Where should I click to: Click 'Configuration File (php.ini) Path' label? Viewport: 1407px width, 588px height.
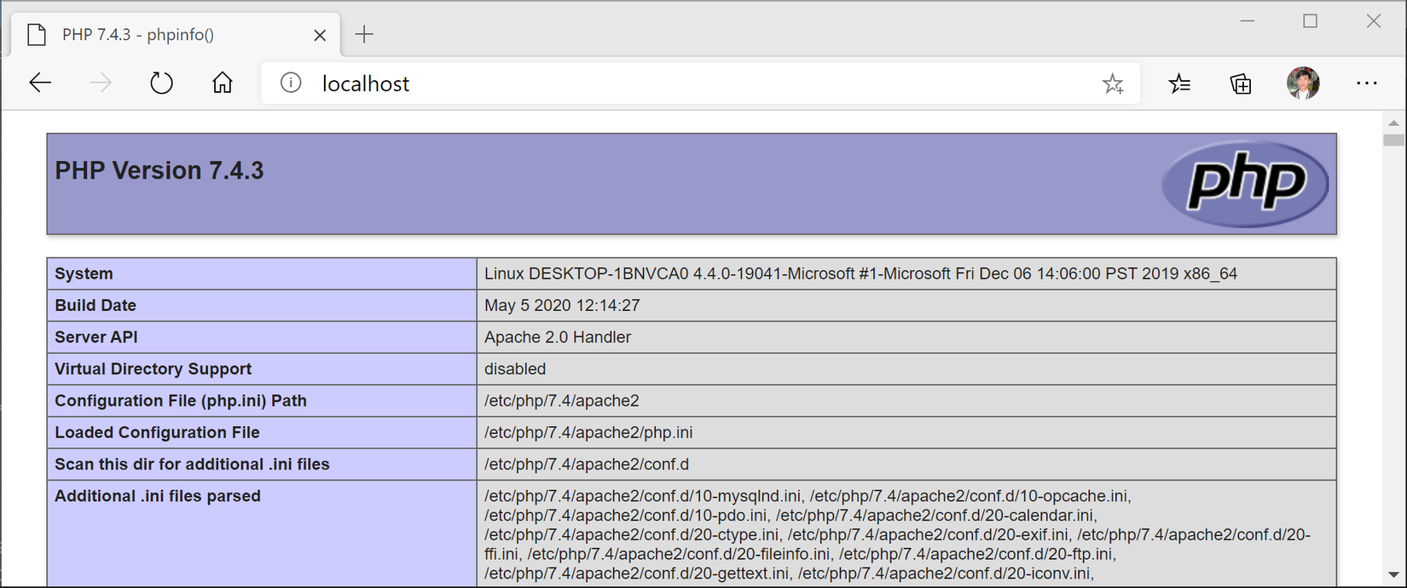[181, 401]
